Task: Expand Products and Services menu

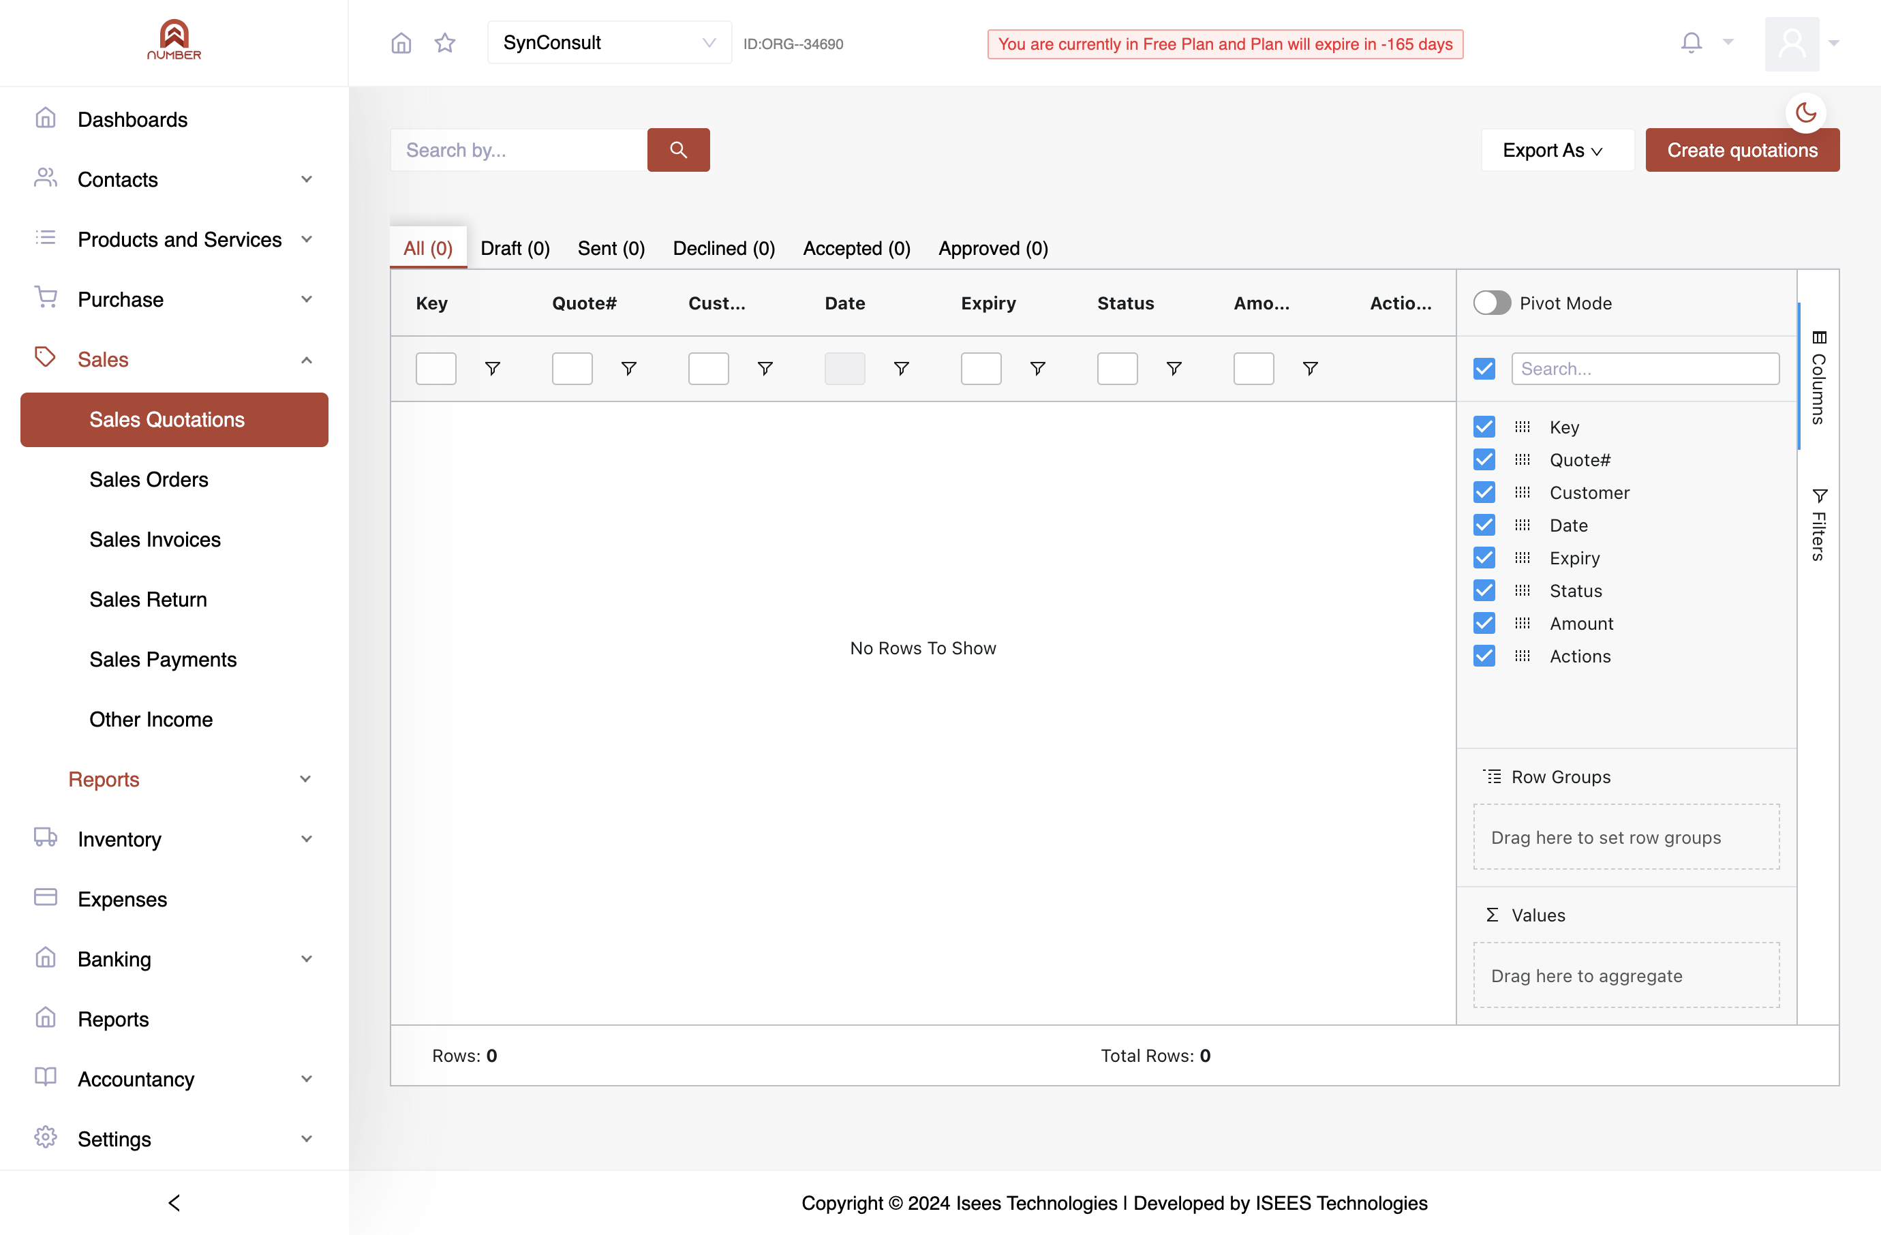Action: (x=174, y=239)
